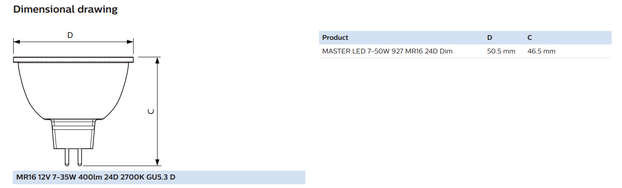Select the MR16 12V 7-35W caption bar
The width and height of the screenshot is (622, 188).
tap(159, 178)
